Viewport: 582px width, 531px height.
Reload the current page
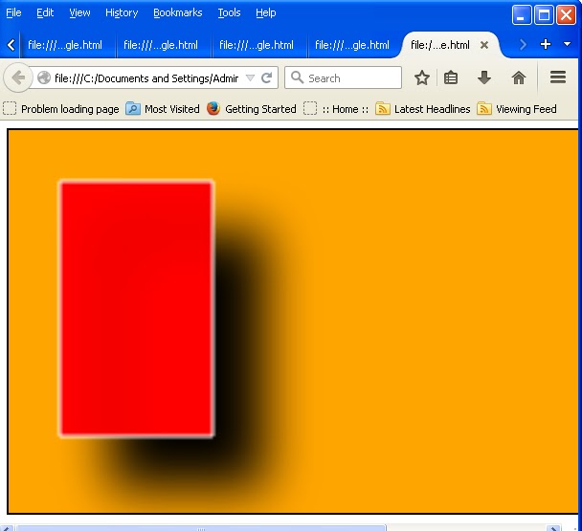[x=266, y=77]
